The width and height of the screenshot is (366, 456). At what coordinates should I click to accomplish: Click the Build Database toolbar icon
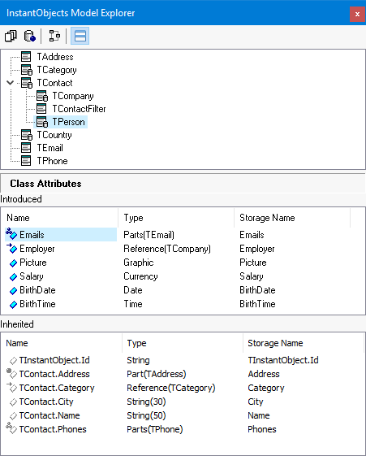tap(29, 36)
